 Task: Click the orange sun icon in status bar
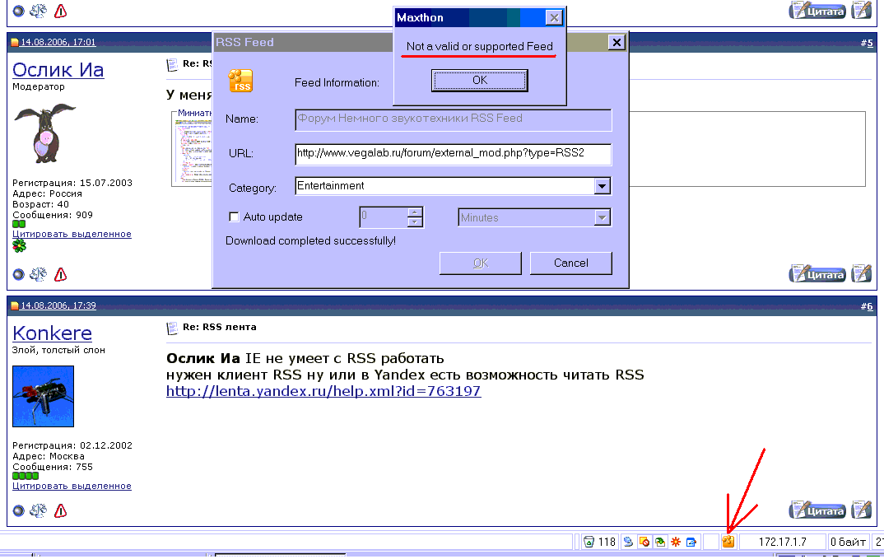click(x=676, y=542)
